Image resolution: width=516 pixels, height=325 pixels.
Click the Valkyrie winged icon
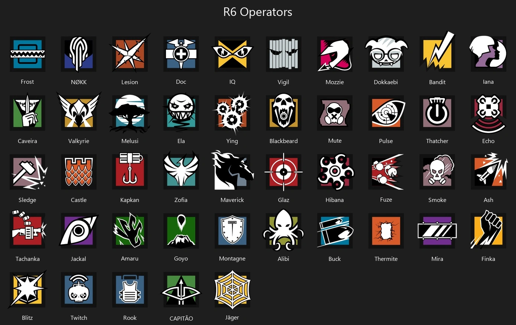click(79, 112)
